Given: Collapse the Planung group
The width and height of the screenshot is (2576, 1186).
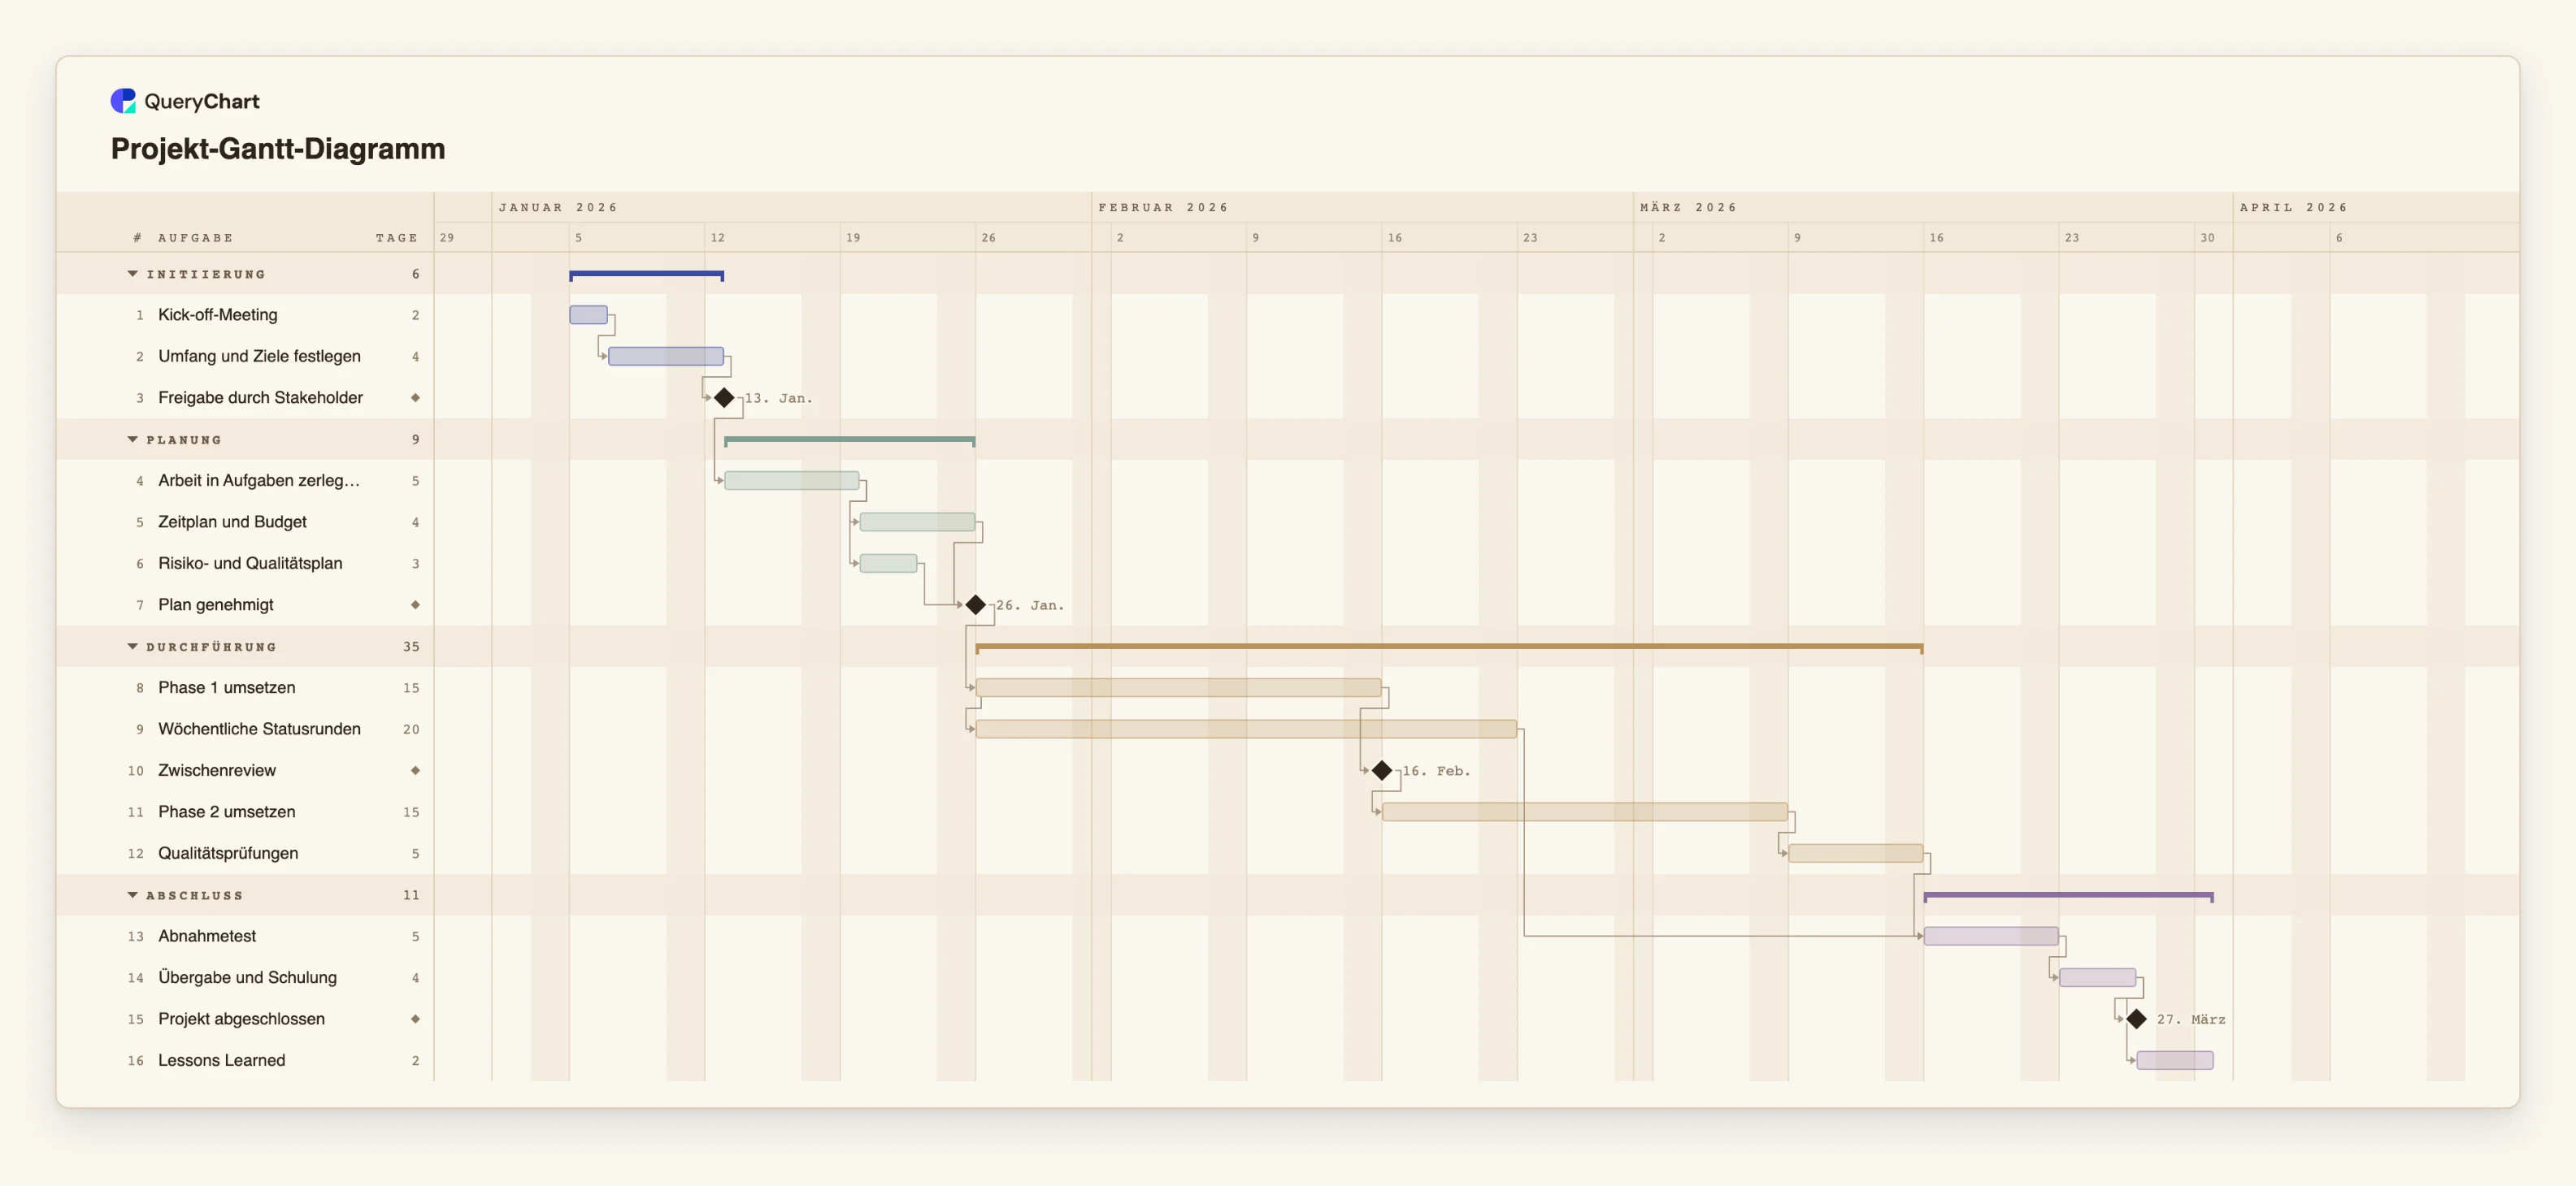Looking at the screenshot, I should pos(132,439).
